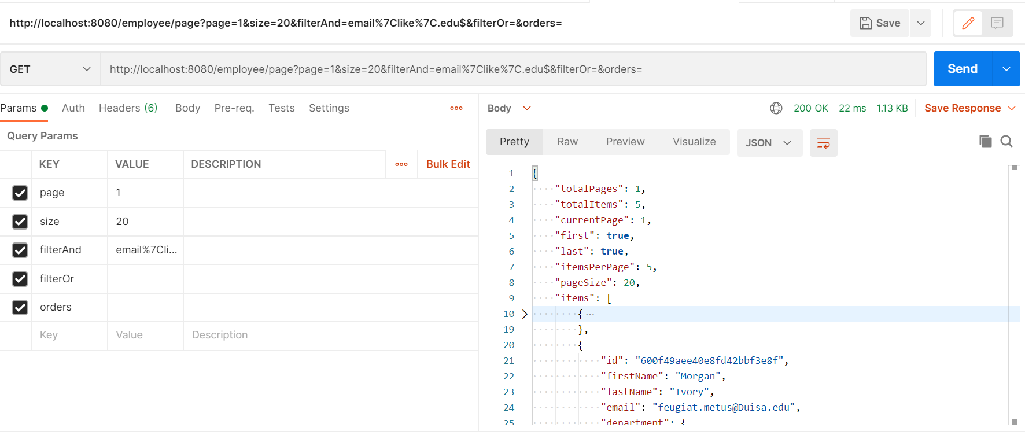This screenshot has height=435, width=1025.
Task: Toggle the wrap lines icon
Action: 823,143
